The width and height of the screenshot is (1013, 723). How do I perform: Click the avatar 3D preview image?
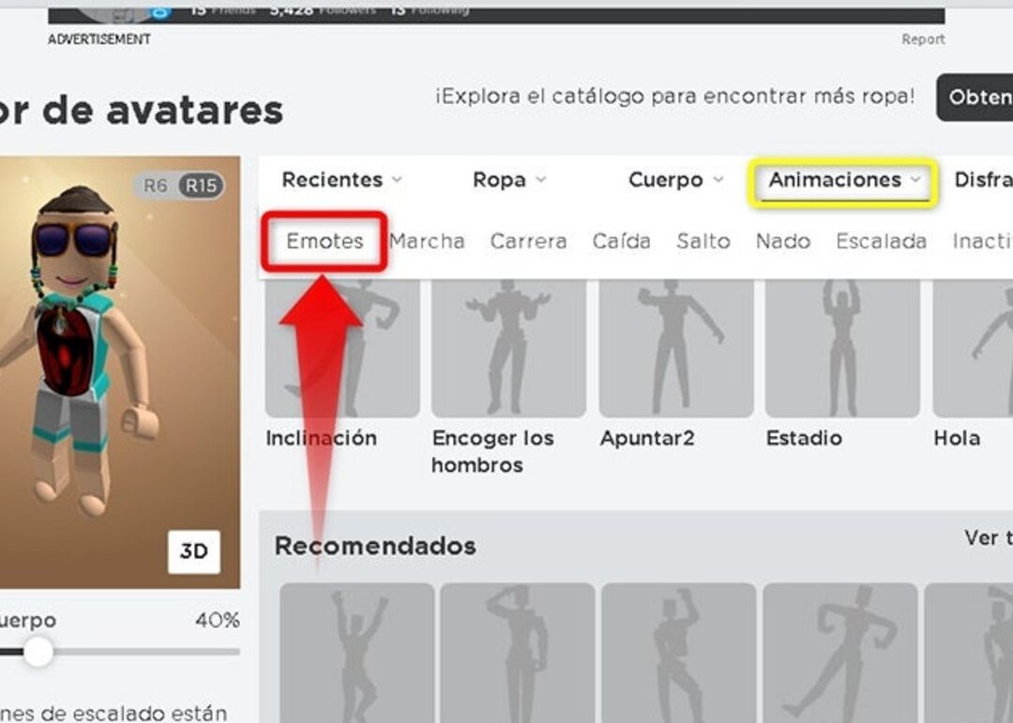point(119,372)
